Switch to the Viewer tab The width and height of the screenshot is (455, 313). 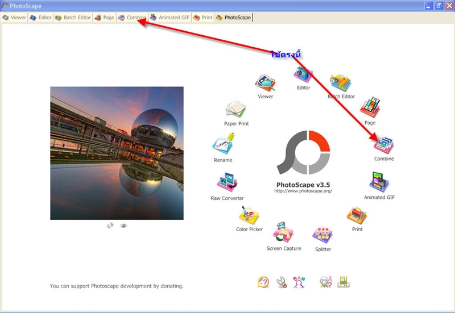(14, 18)
